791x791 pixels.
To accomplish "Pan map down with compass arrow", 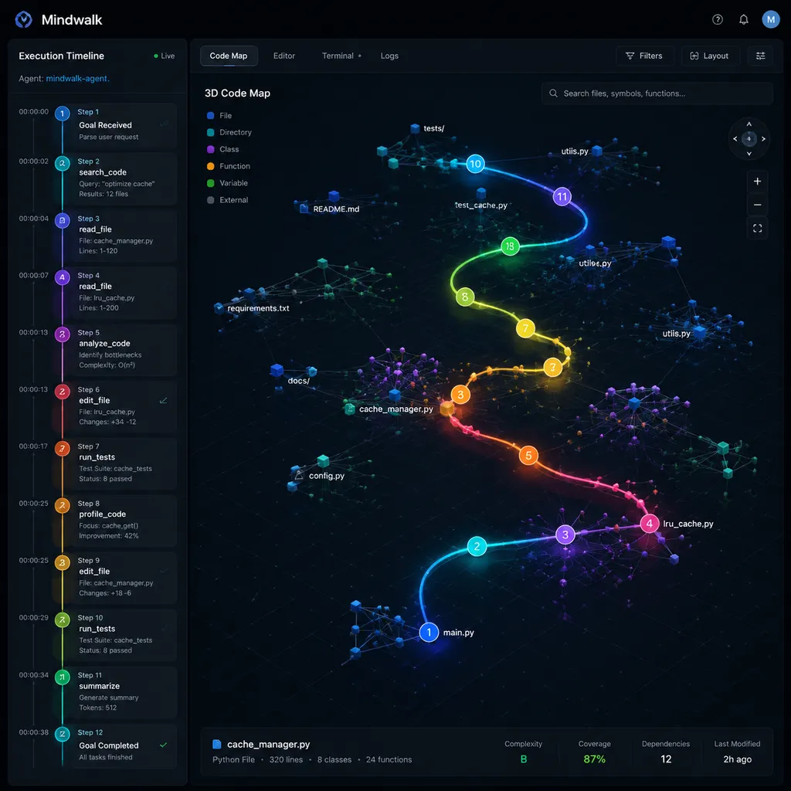I will (x=749, y=154).
